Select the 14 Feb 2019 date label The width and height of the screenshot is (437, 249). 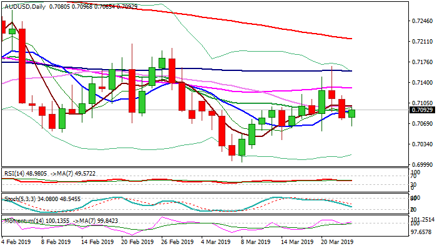tap(99, 242)
